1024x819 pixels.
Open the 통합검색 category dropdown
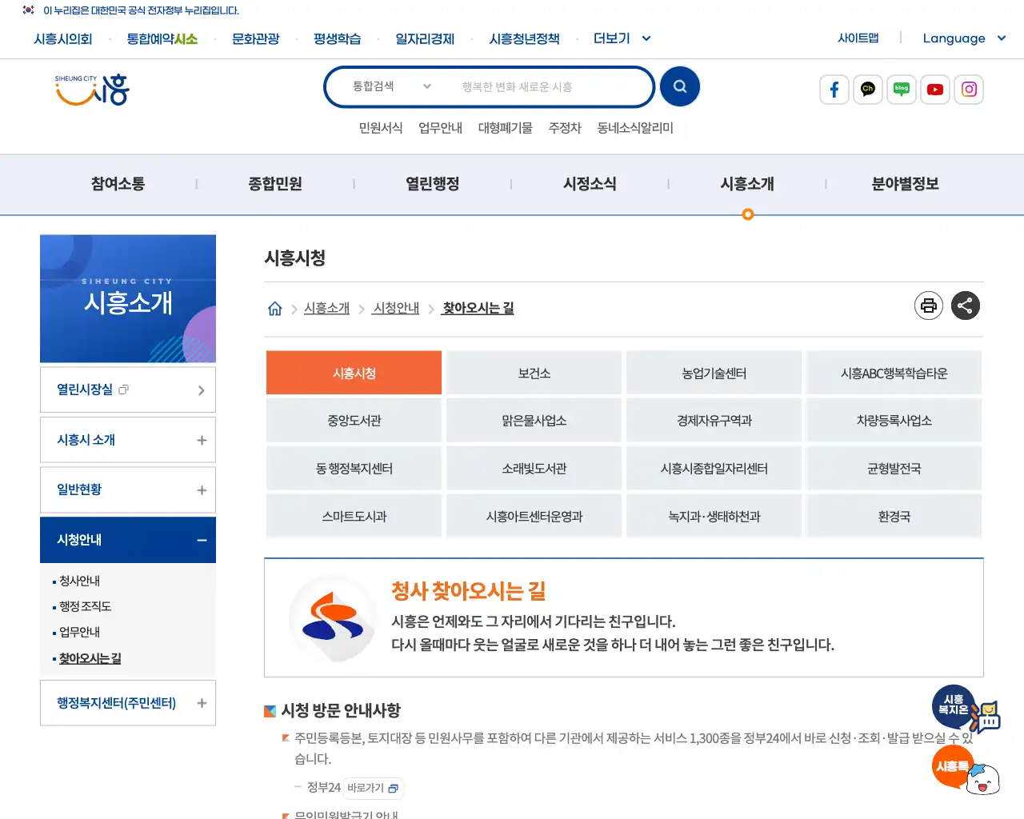click(392, 86)
